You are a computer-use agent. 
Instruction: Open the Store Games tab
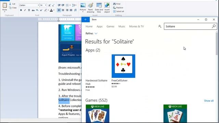(x=110, y=26)
